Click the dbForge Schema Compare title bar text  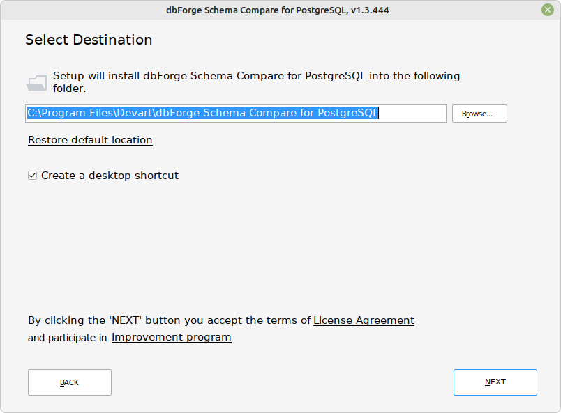click(277, 10)
